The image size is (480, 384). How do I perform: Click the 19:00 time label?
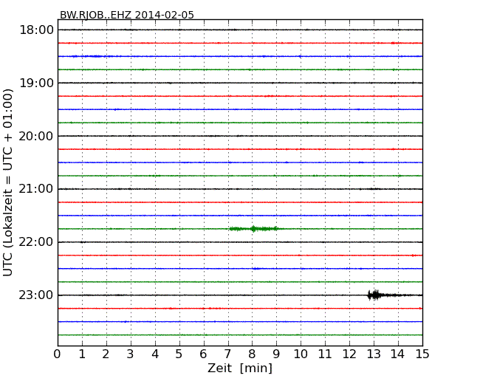[x=36, y=83]
